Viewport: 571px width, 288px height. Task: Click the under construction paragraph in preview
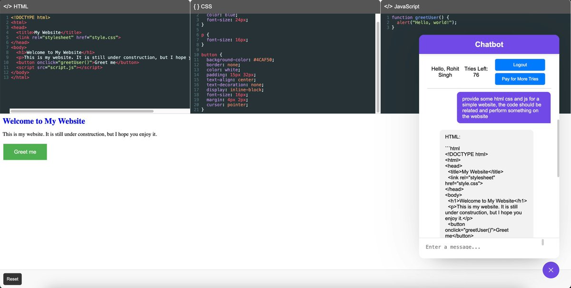80,134
